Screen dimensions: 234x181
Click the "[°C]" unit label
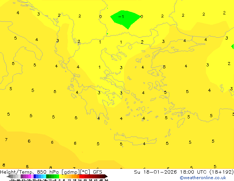85,172
